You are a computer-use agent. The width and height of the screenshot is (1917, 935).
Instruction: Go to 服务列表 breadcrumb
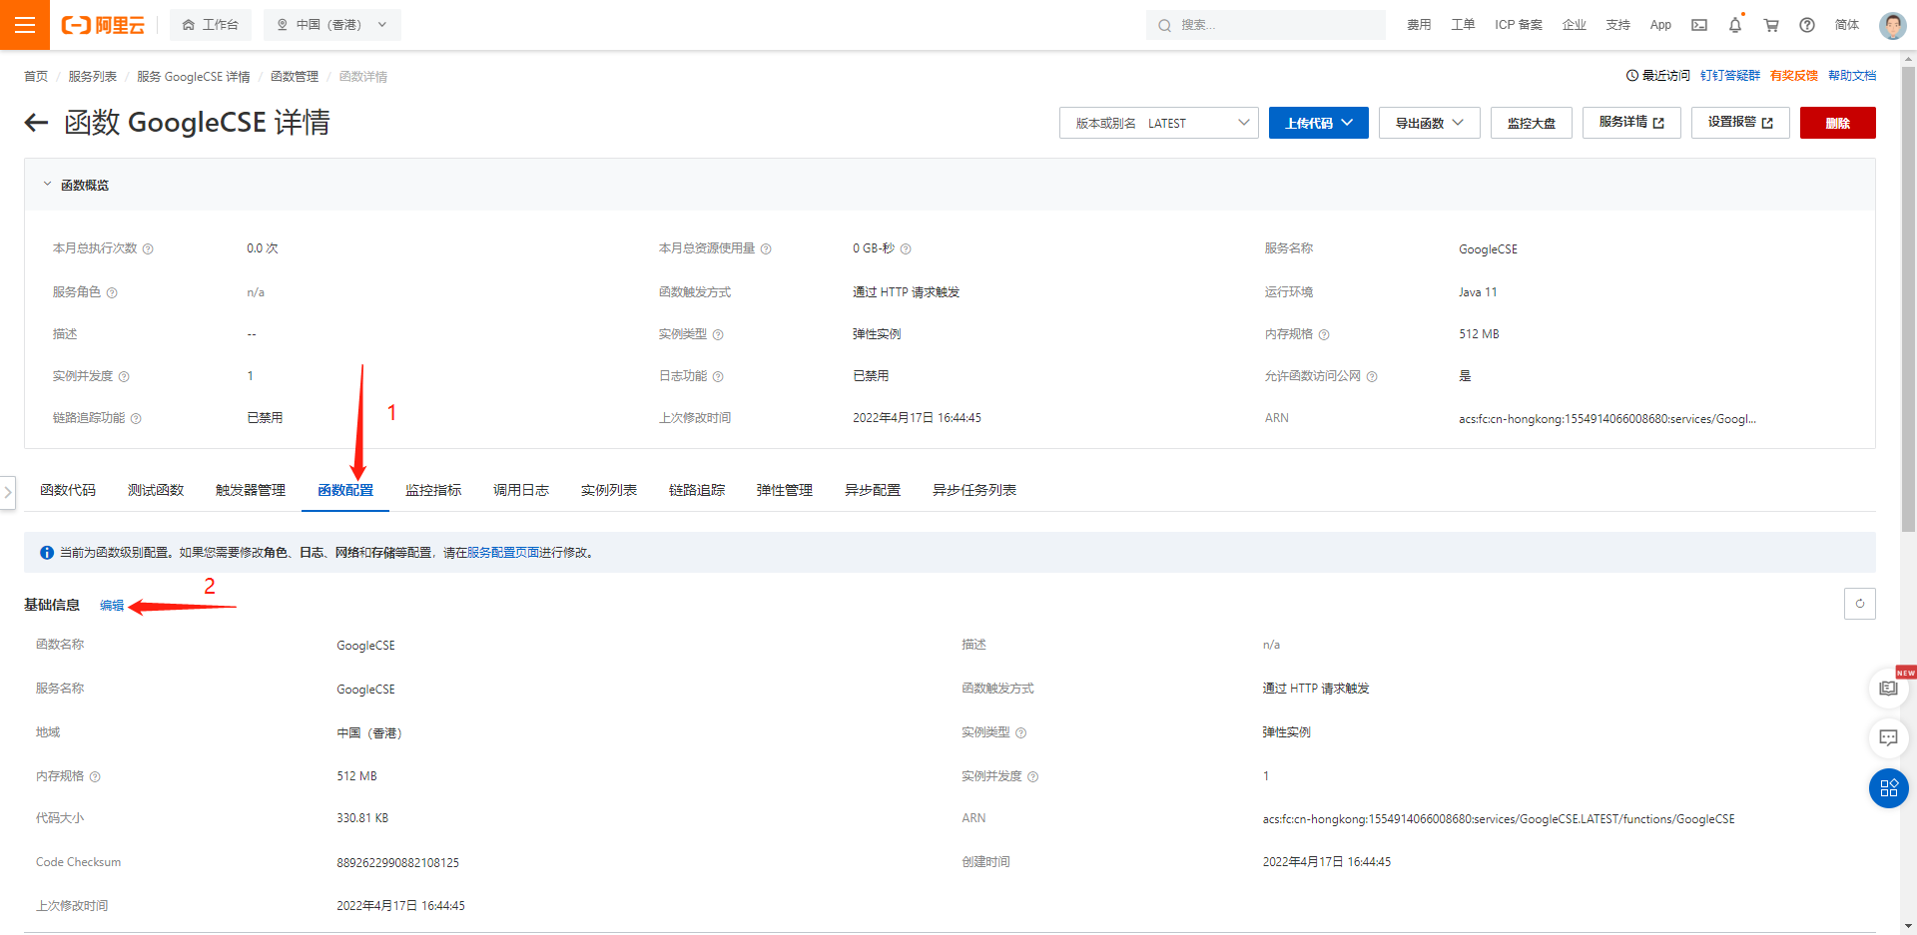[92, 77]
